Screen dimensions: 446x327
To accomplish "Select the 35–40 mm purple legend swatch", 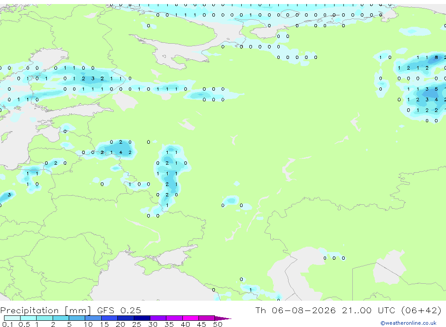I will point(174,318).
